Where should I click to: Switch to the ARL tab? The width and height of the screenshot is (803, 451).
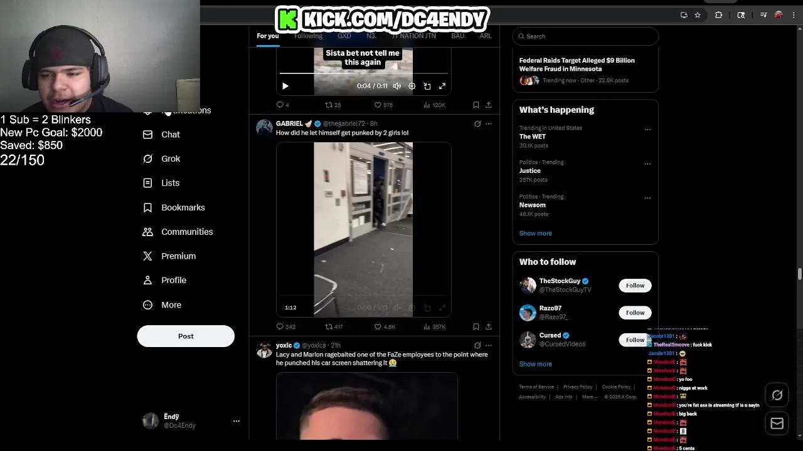pos(486,36)
